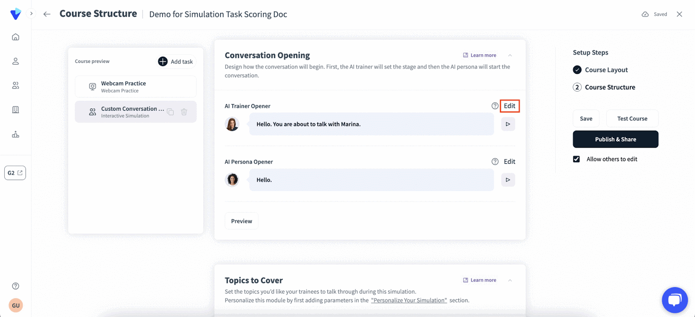The width and height of the screenshot is (695, 317).
Task: Click the Add task button
Action: (176, 62)
